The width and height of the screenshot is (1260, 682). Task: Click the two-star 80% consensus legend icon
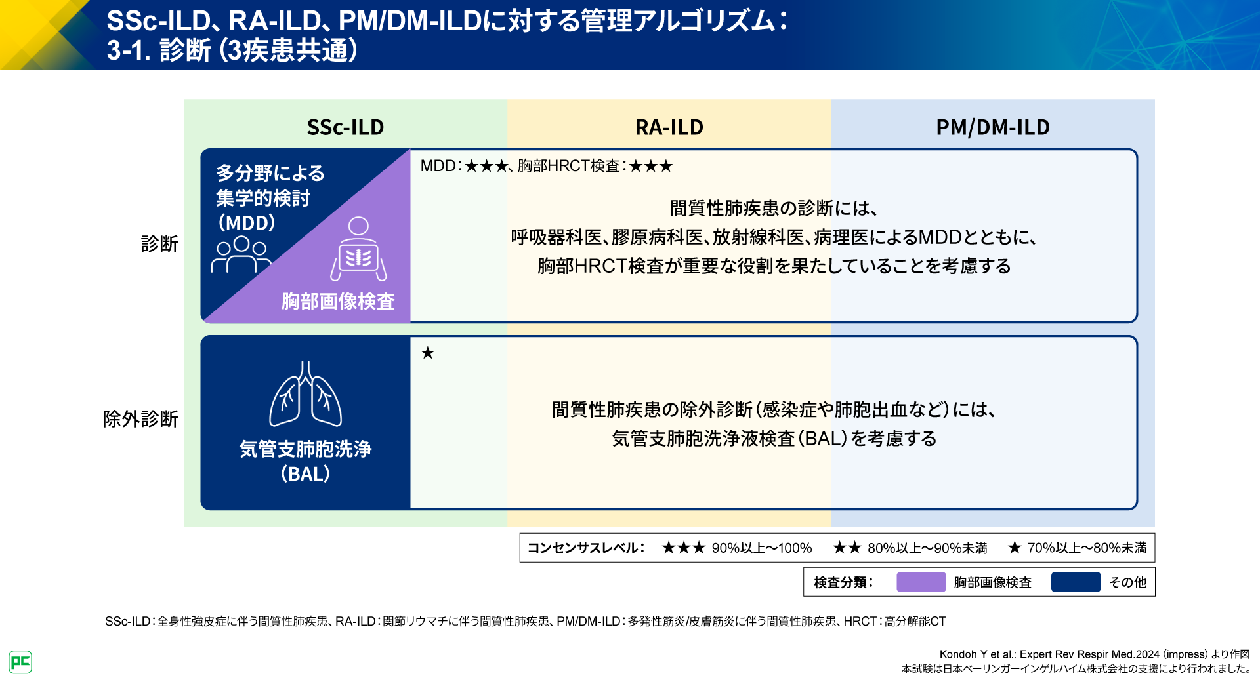(847, 548)
